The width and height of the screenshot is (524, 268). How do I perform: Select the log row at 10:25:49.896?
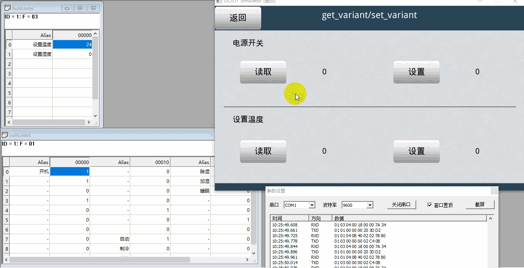[379, 252]
